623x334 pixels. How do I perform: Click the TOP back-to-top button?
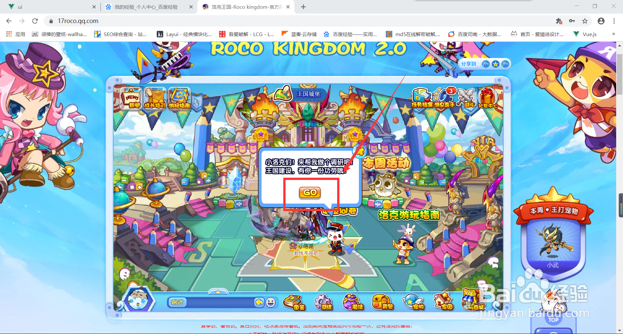coord(554,320)
